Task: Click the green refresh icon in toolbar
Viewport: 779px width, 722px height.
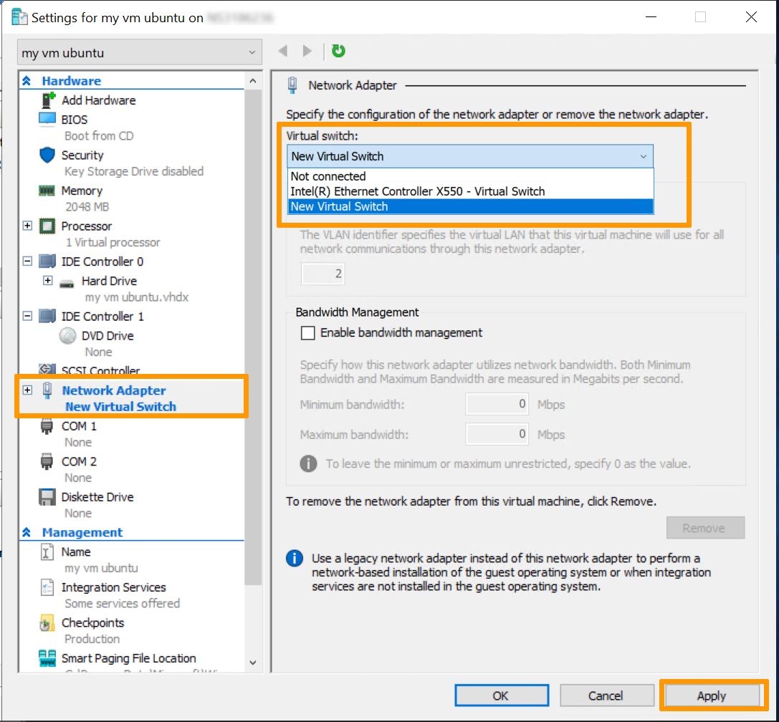Action: click(x=338, y=51)
